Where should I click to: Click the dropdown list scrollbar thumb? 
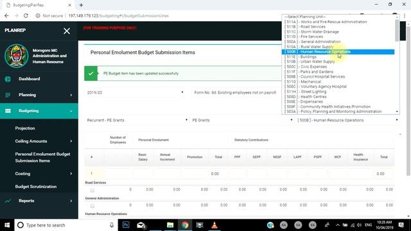(x=397, y=30)
